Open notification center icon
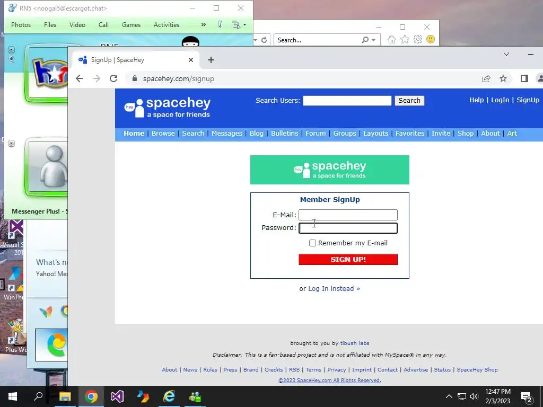Viewport: 543px width, 407px height. [527, 396]
